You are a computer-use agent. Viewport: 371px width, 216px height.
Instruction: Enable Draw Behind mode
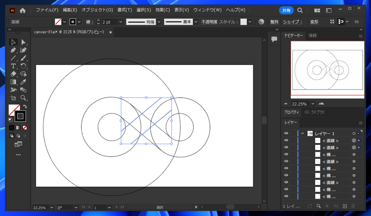(x=18, y=136)
